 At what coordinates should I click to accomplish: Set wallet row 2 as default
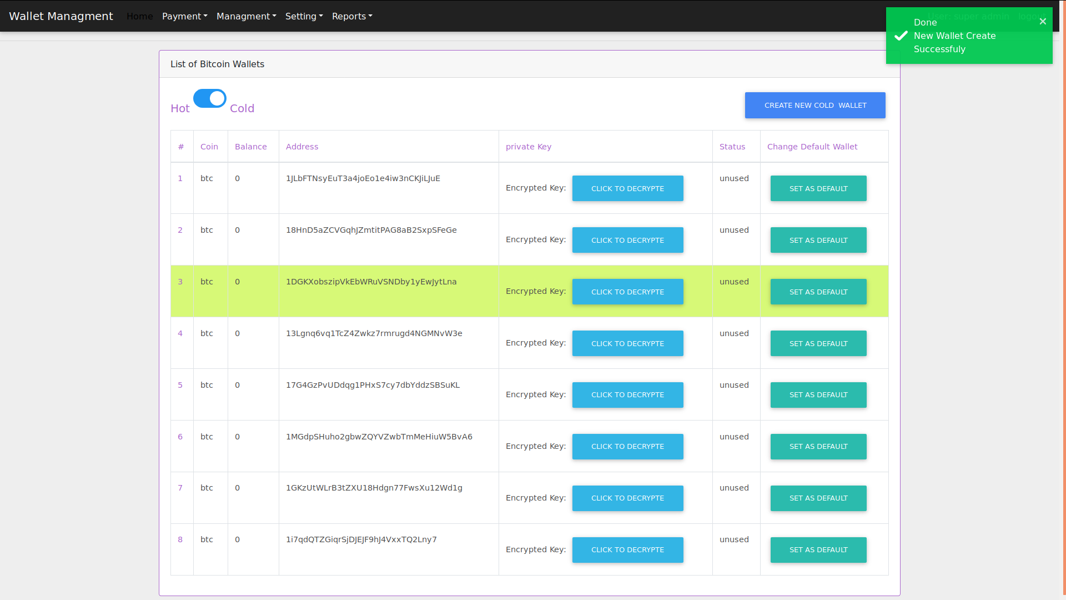click(818, 240)
